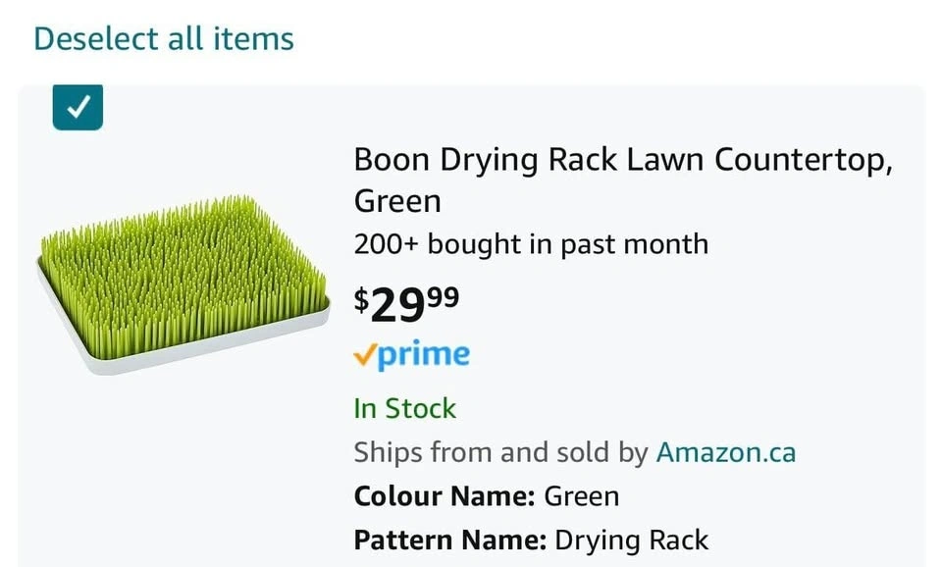Image resolution: width=942 pixels, height=567 pixels.
Task: Click the orange Prime checkmark icon
Action: pos(364,356)
